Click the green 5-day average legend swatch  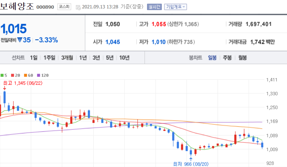click(2, 75)
